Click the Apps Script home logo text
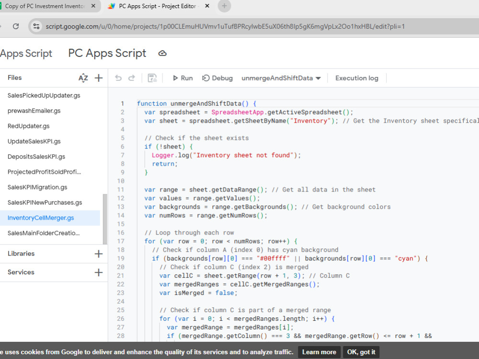 26,54
